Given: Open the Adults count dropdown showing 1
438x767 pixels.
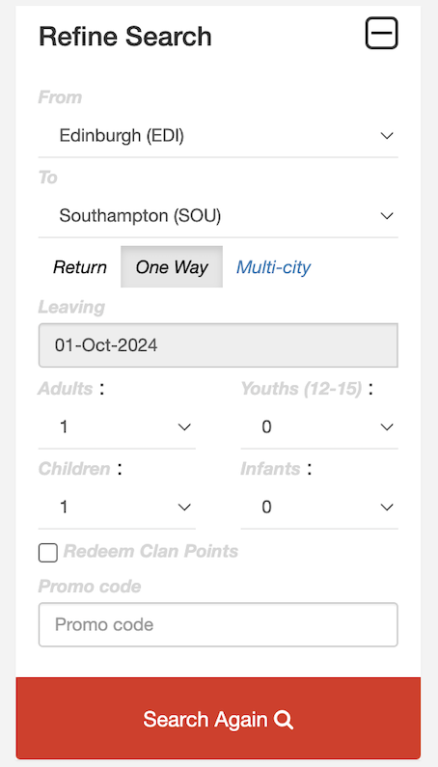Looking at the screenshot, I should tap(117, 427).
